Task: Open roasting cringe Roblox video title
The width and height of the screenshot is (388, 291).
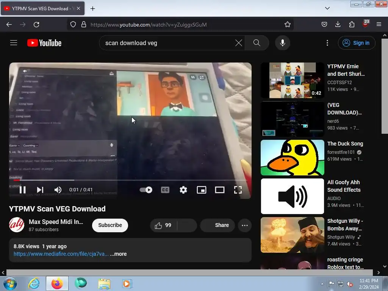Action: 346,263
